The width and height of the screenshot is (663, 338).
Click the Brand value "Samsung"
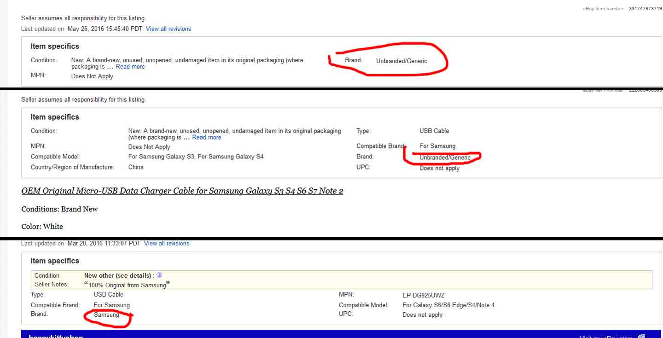106,315
